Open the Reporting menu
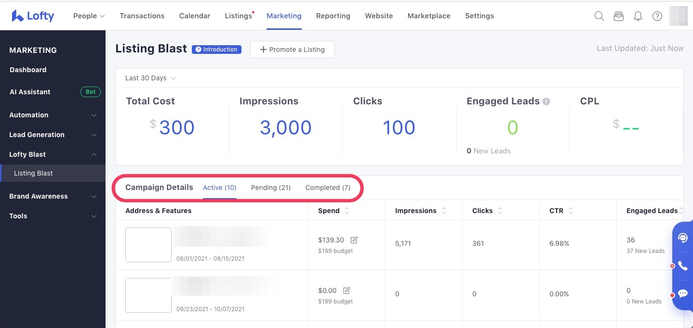693x328 pixels. (333, 16)
